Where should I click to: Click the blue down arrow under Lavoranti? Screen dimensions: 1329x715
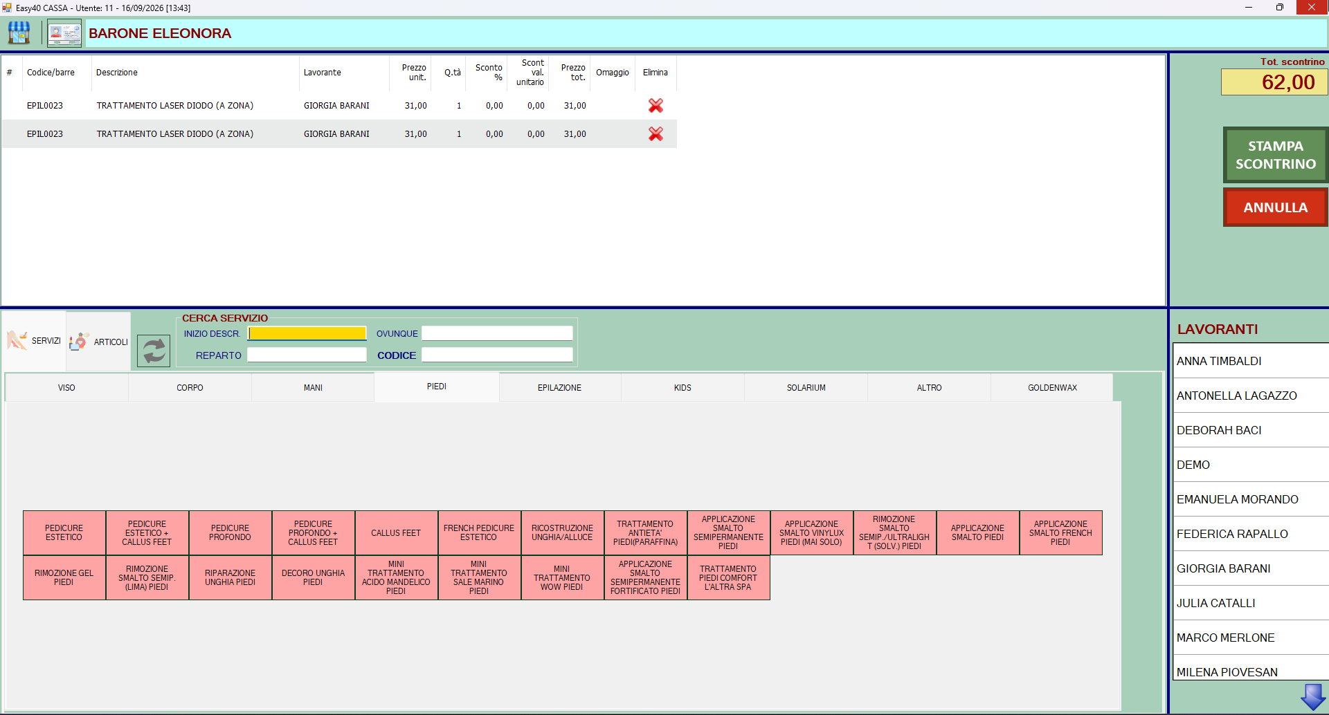1313,697
